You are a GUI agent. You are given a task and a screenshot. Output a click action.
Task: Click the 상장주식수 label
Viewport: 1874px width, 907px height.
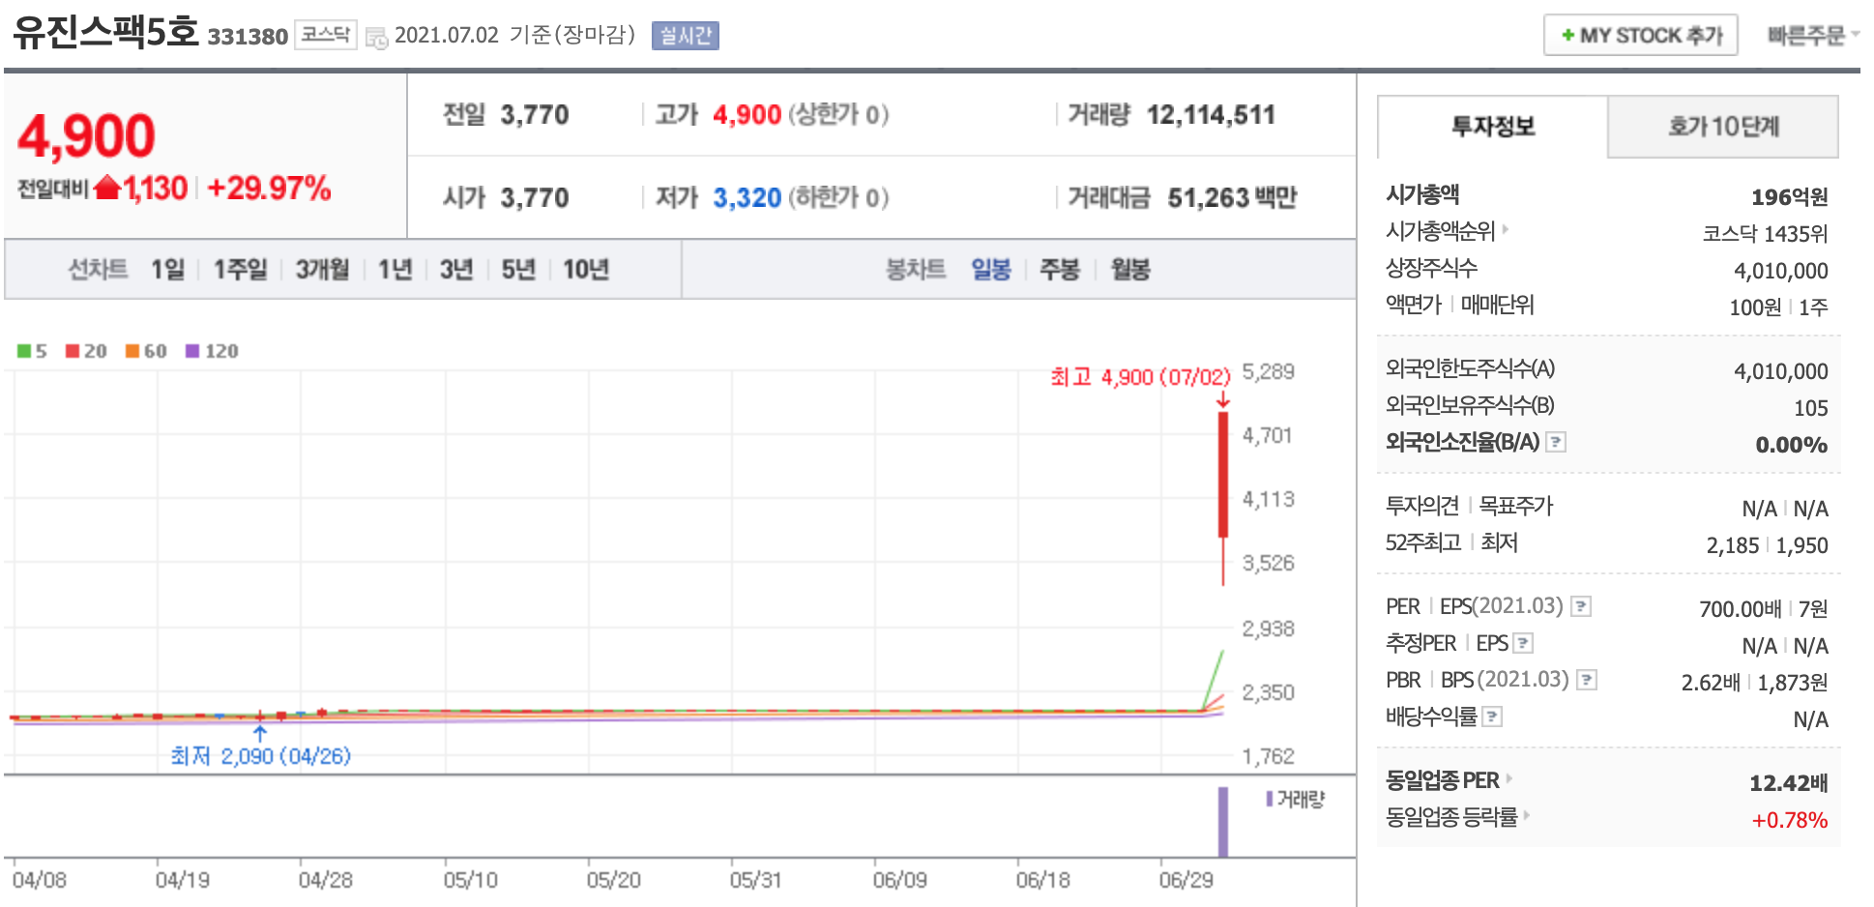1431,268
